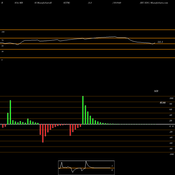Screen dimensions: 175x175
Task: Click the 531840 stock code text
Action: point(117,3)
